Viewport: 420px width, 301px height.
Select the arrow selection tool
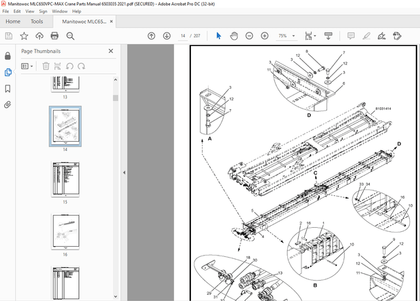219,36
